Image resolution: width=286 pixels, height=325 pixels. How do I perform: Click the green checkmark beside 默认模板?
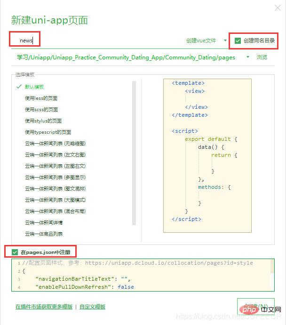pyautogui.click(x=19, y=87)
